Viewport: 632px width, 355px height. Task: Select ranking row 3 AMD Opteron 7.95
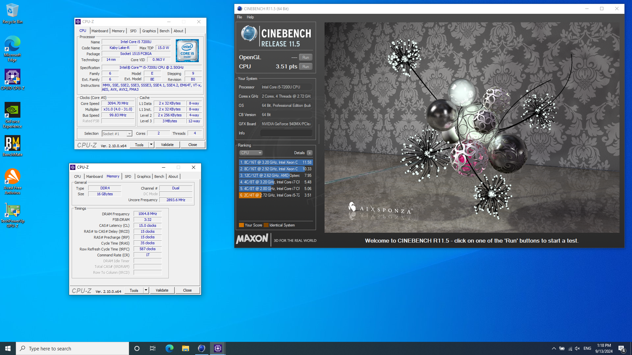tap(276, 176)
